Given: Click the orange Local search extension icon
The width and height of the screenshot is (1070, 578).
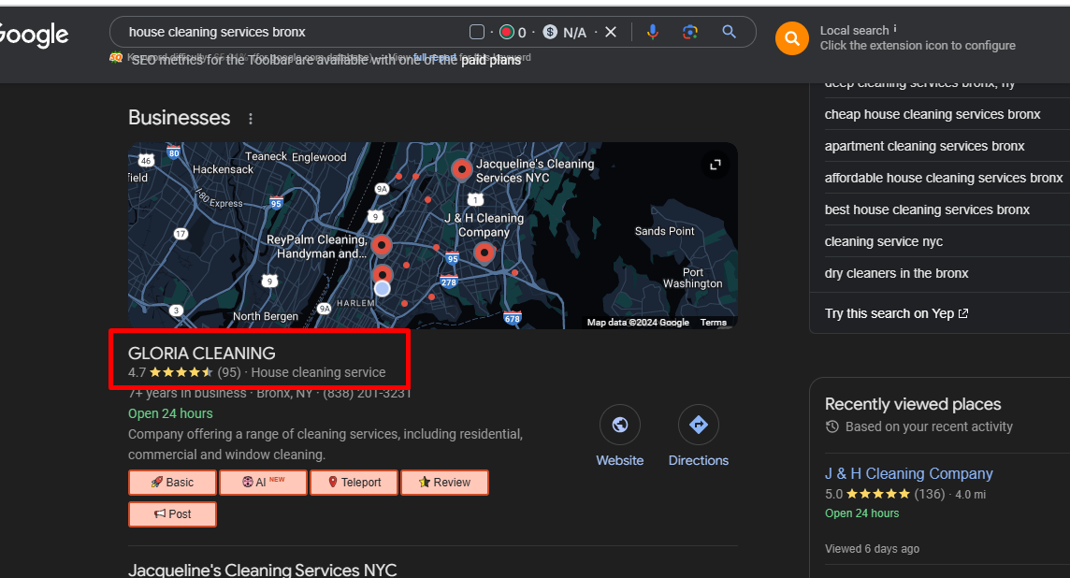Looking at the screenshot, I should (791, 38).
